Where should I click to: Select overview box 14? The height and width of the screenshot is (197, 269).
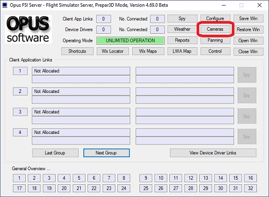(x=221, y=178)
